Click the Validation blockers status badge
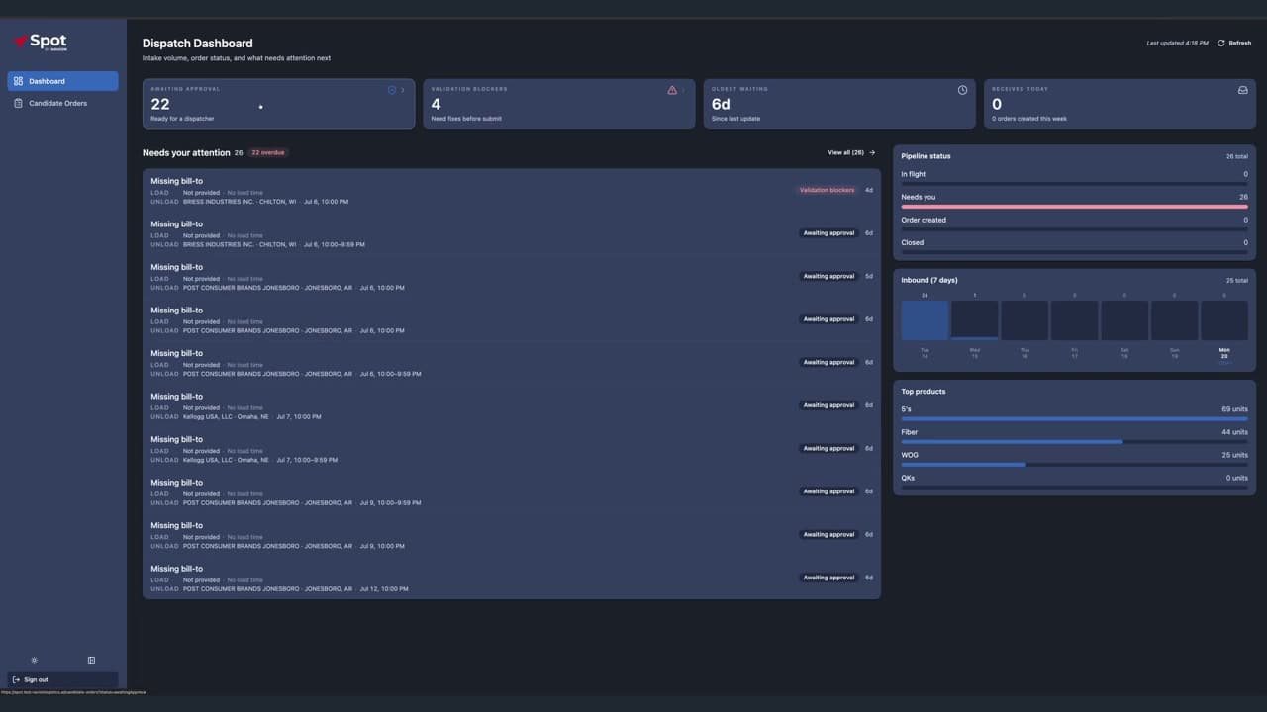Image resolution: width=1267 pixels, height=712 pixels. click(828, 190)
